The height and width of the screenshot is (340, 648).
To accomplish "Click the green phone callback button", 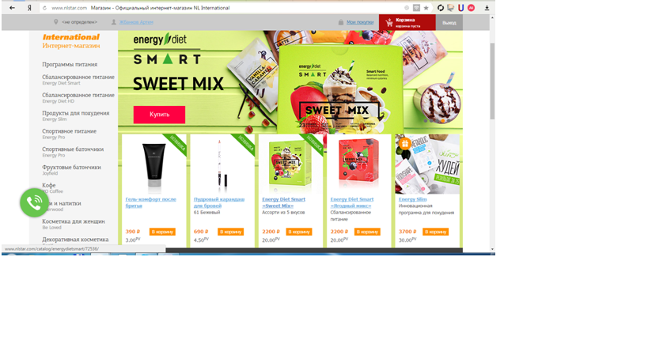I will [x=34, y=202].
